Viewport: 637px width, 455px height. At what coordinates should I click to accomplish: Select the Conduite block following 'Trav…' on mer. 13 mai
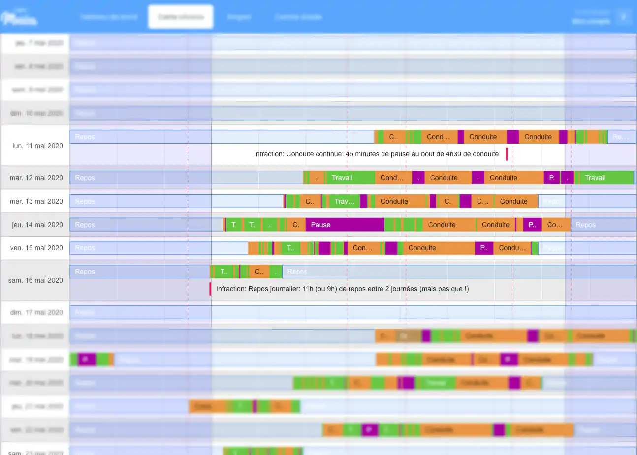click(x=401, y=201)
